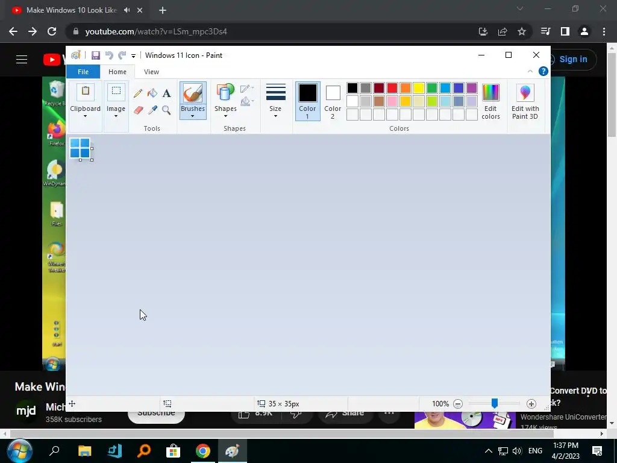Open the File menu in Paint
617x463 pixels.
(83, 72)
